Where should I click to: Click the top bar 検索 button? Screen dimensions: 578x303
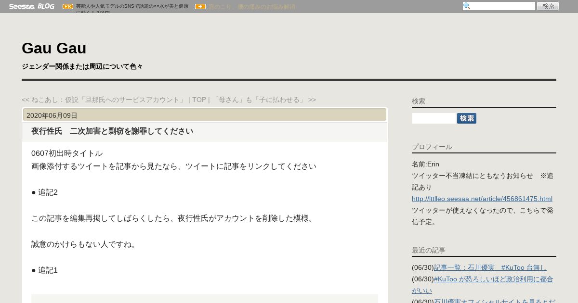pyautogui.click(x=548, y=6)
